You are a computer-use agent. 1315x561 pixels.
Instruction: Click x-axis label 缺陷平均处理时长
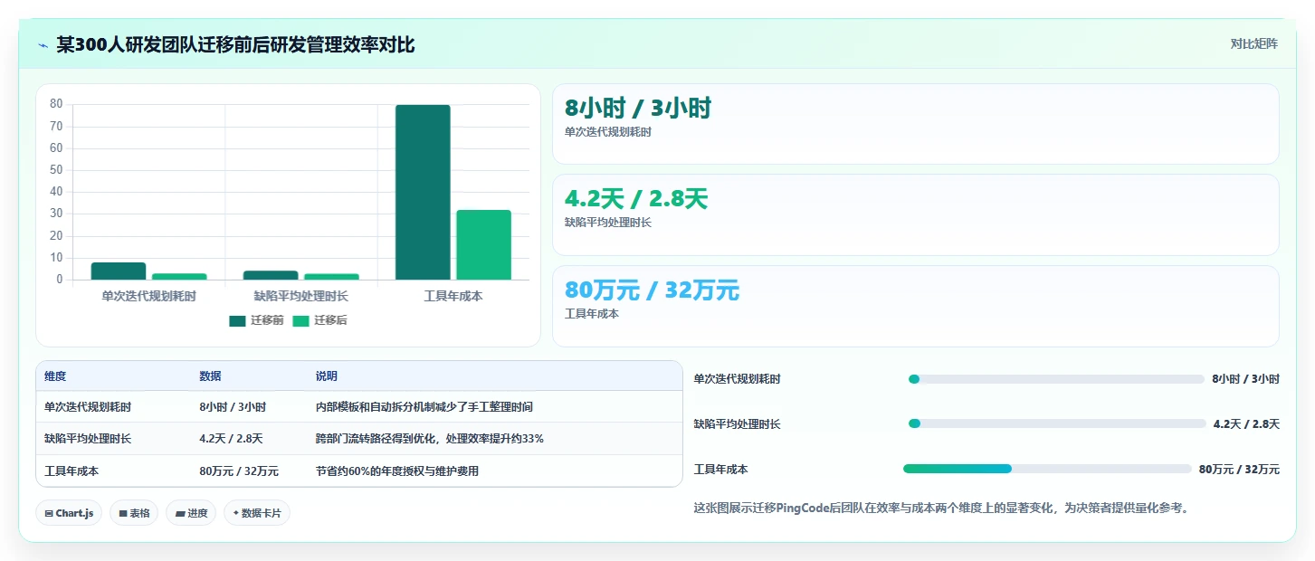pyautogui.click(x=300, y=296)
